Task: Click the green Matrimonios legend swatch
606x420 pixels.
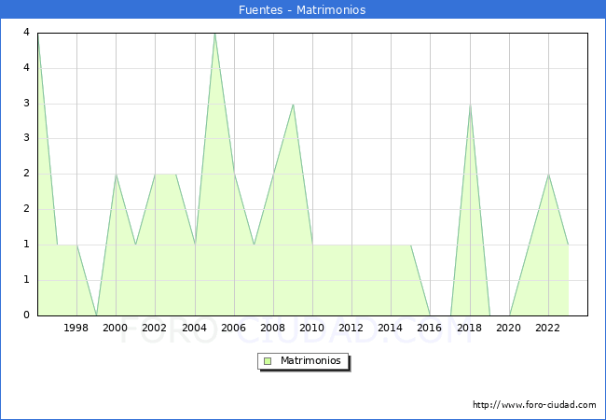Action: point(268,361)
